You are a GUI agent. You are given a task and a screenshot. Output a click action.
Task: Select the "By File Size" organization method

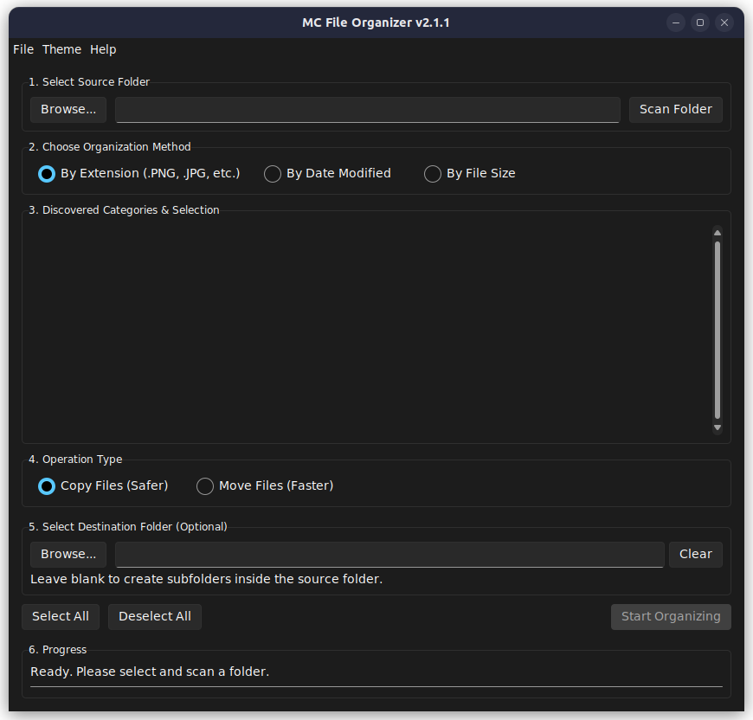coord(433,173)
